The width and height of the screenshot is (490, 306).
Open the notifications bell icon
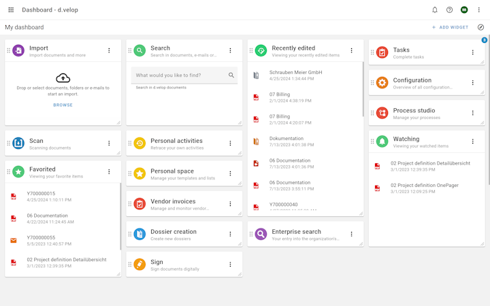435,10
